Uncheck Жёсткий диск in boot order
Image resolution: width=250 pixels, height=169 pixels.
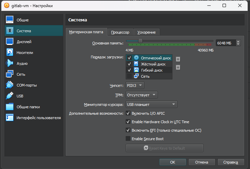129,64
